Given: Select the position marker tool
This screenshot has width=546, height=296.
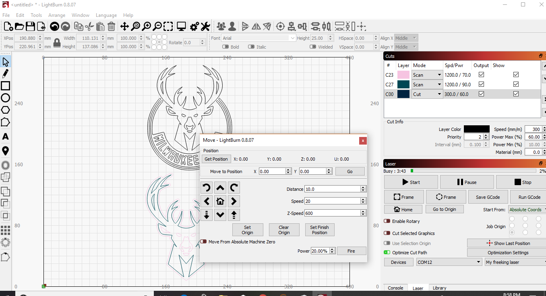Looking at the screenshot, I should click(6, 151).
